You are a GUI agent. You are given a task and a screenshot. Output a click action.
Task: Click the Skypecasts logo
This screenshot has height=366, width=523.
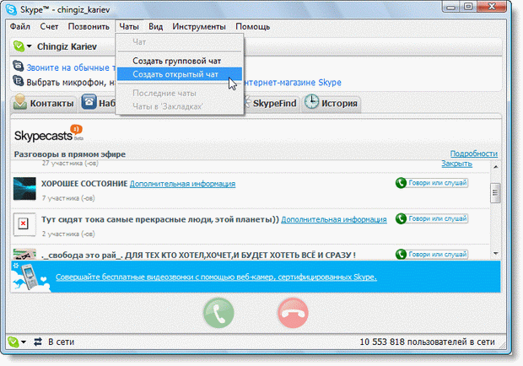48,133
